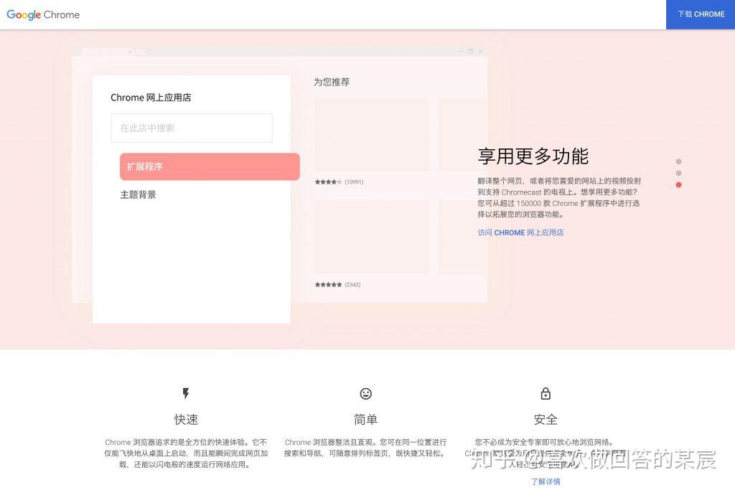The height and width of the screenshot is (490, 735).
Task: Click the smiley face 简单 icon
Action: (x=366, y=394)
